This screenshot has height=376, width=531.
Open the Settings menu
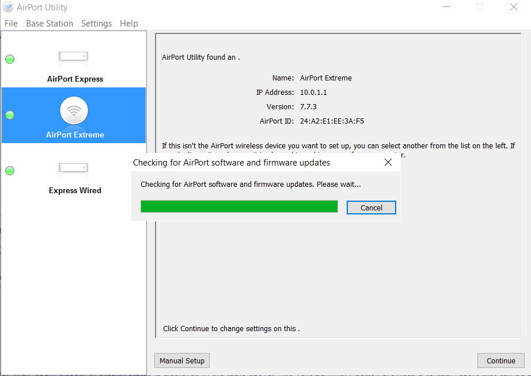(96, 24)
